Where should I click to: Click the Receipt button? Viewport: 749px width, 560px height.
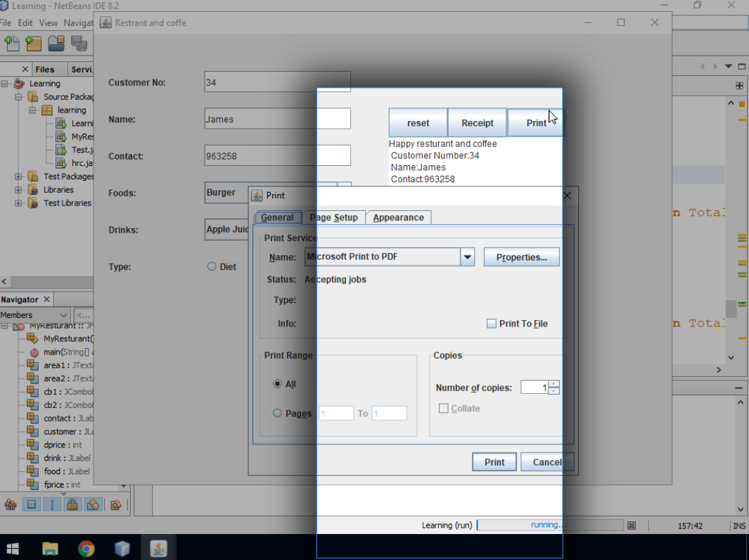click(478, 123)
